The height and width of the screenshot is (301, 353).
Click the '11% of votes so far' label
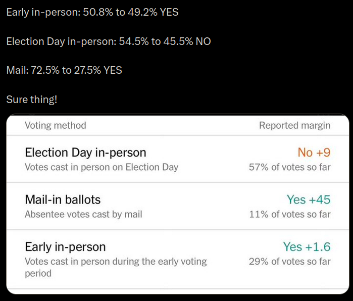[x=289, y=214]
